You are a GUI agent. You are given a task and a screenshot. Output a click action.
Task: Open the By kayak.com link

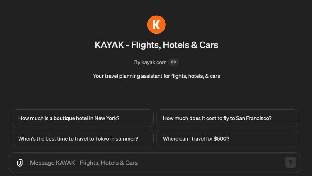(151, 62)
